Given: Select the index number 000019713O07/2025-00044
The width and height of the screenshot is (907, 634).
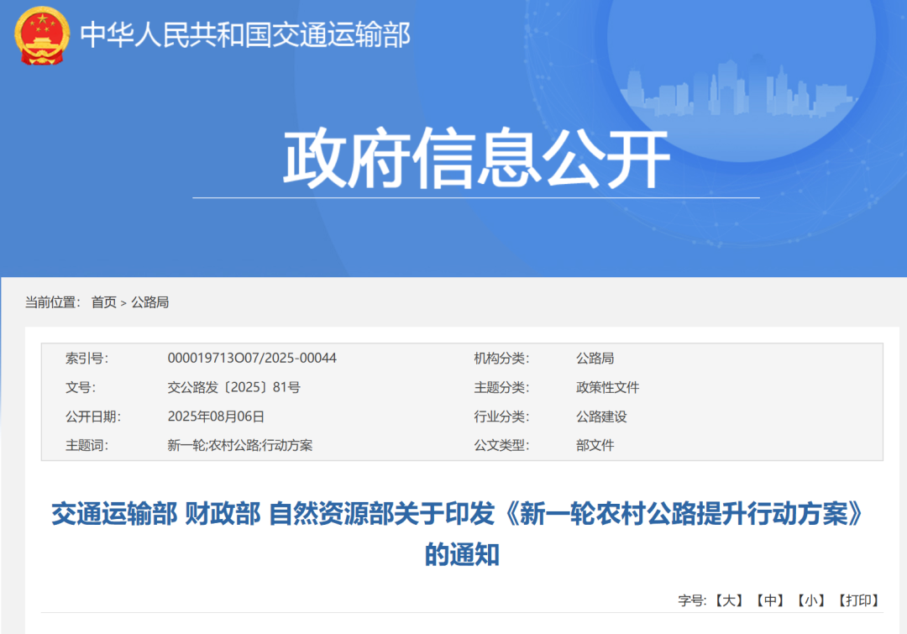Looking at the screenshot, I should click(x=252, y=359).
